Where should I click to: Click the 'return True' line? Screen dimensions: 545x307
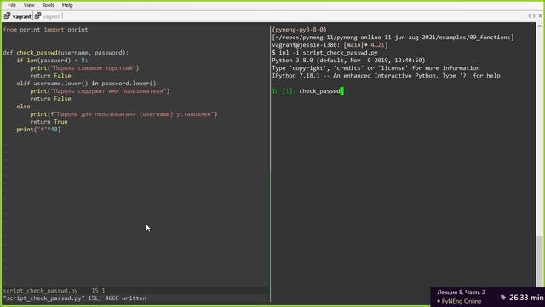click(49, 121)
